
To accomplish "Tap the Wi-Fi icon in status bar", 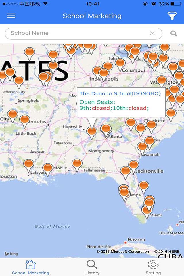I will point(46,4).
